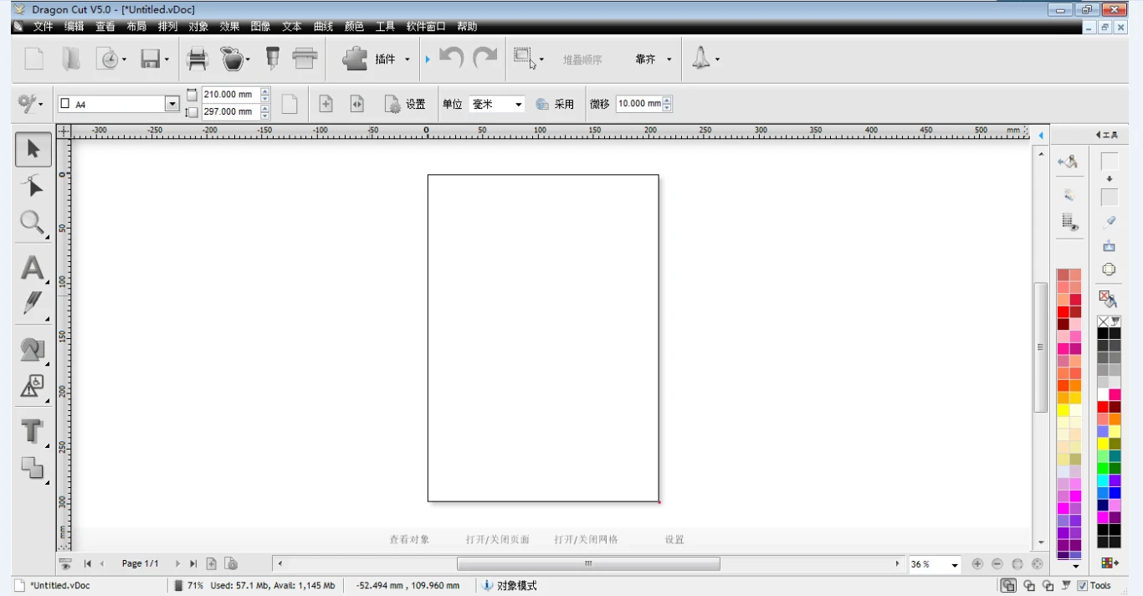The width and height of the screenshot is (1143, 596).
Task: Open the 文件 menu
Action: click(43, 27)
